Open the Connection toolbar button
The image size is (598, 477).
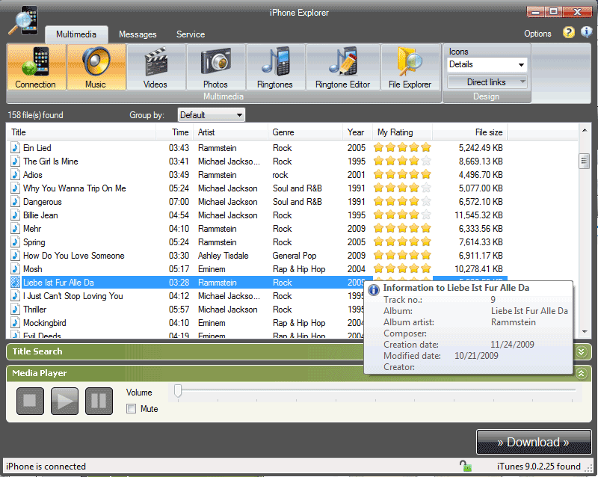point(36,67)
